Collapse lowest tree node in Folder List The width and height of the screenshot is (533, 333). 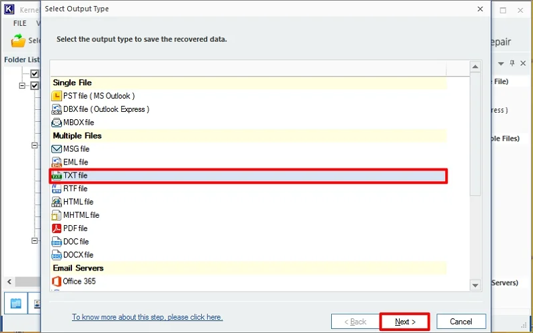[x=35, y=240]
